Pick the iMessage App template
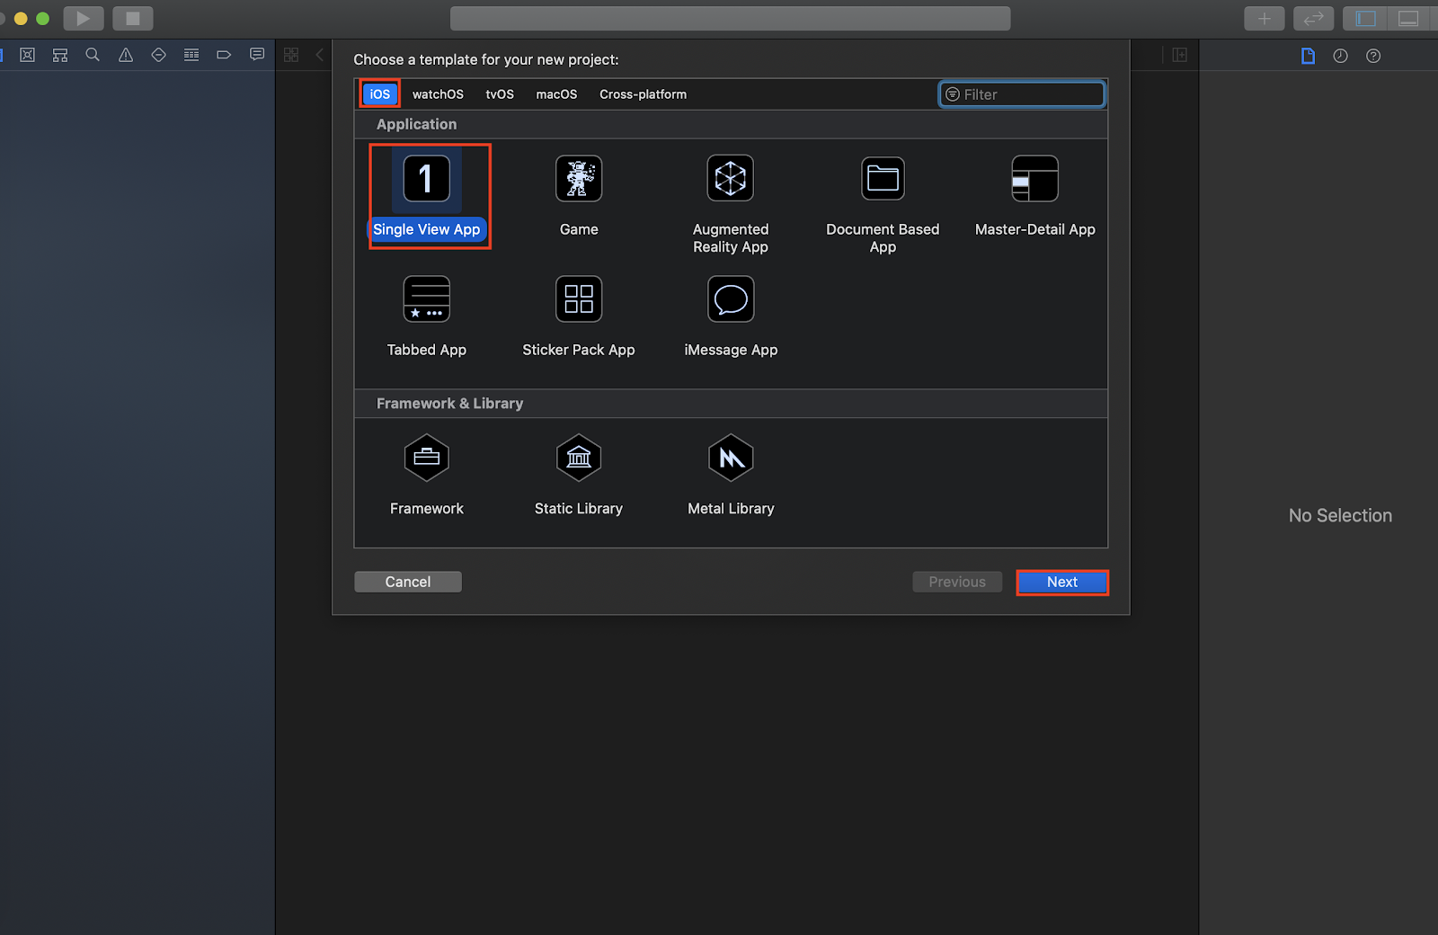1438x935 pixels. pos(731,316)
